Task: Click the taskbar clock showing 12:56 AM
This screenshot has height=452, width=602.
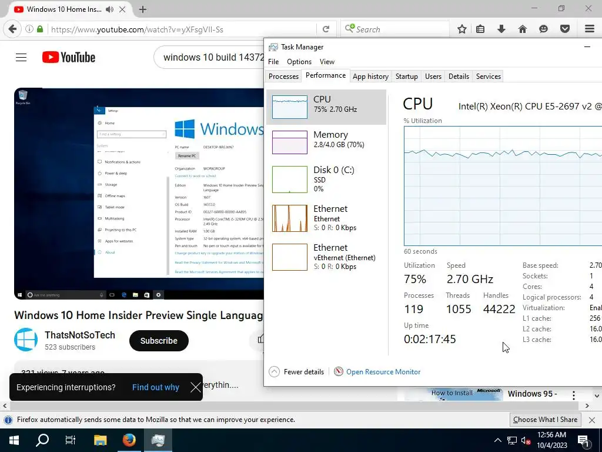Action: [551, 440]
